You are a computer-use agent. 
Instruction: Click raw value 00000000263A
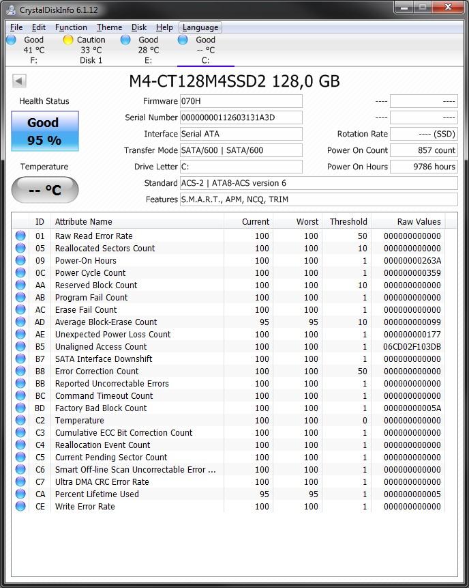(412, 261)
